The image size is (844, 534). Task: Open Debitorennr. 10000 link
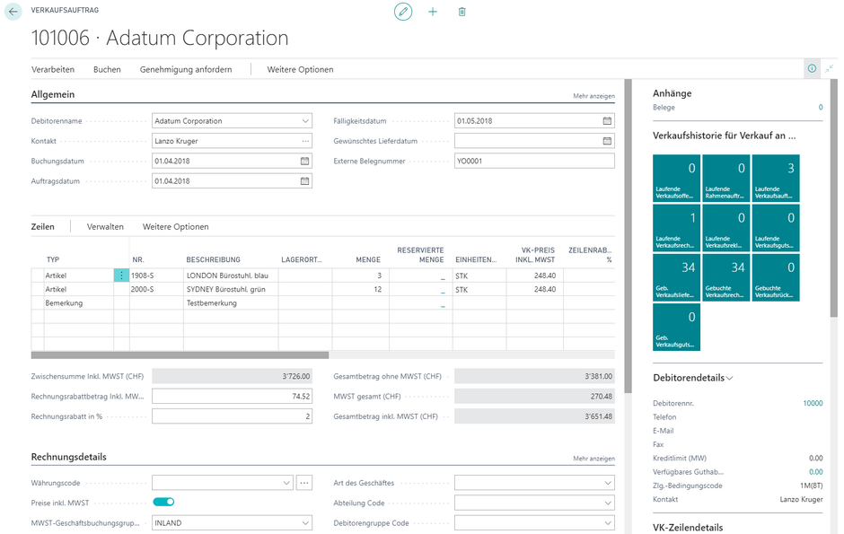813,403
